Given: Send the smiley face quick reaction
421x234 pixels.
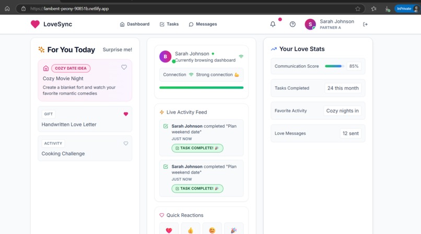Looking at the screenshot, I should (212, 229).
